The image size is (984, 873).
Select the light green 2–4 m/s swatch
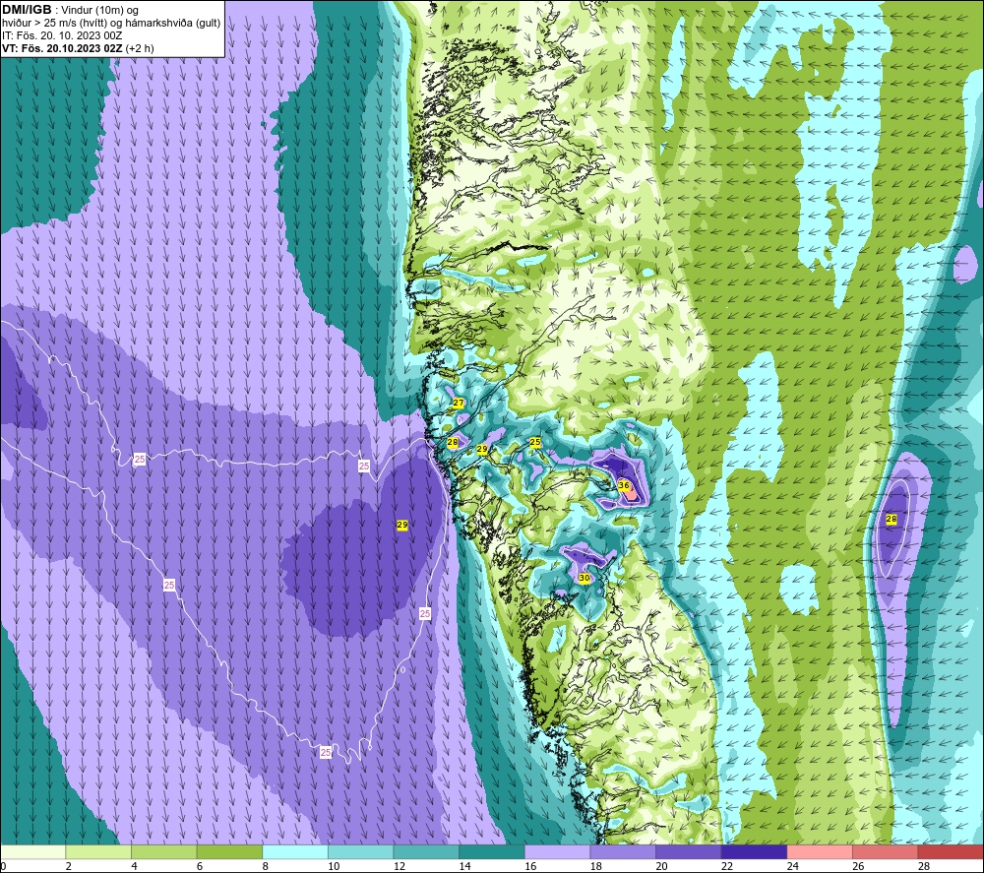click(x=97, y=851)
